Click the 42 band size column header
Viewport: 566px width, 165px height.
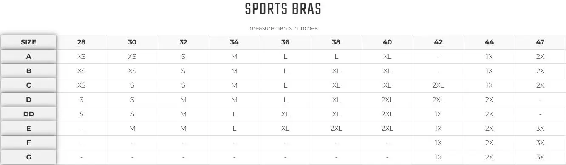point(438,42)
